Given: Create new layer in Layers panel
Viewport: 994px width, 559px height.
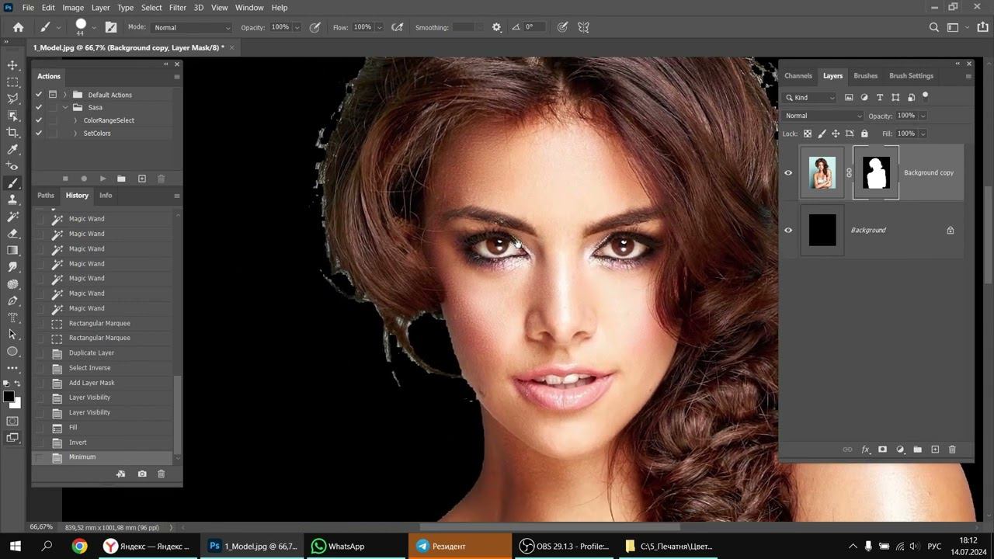Looking at the screenshot, I should point(935,450).
